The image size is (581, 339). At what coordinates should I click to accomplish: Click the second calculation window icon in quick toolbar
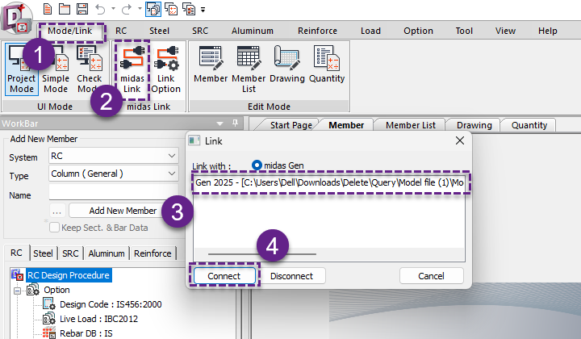point(171,9)
